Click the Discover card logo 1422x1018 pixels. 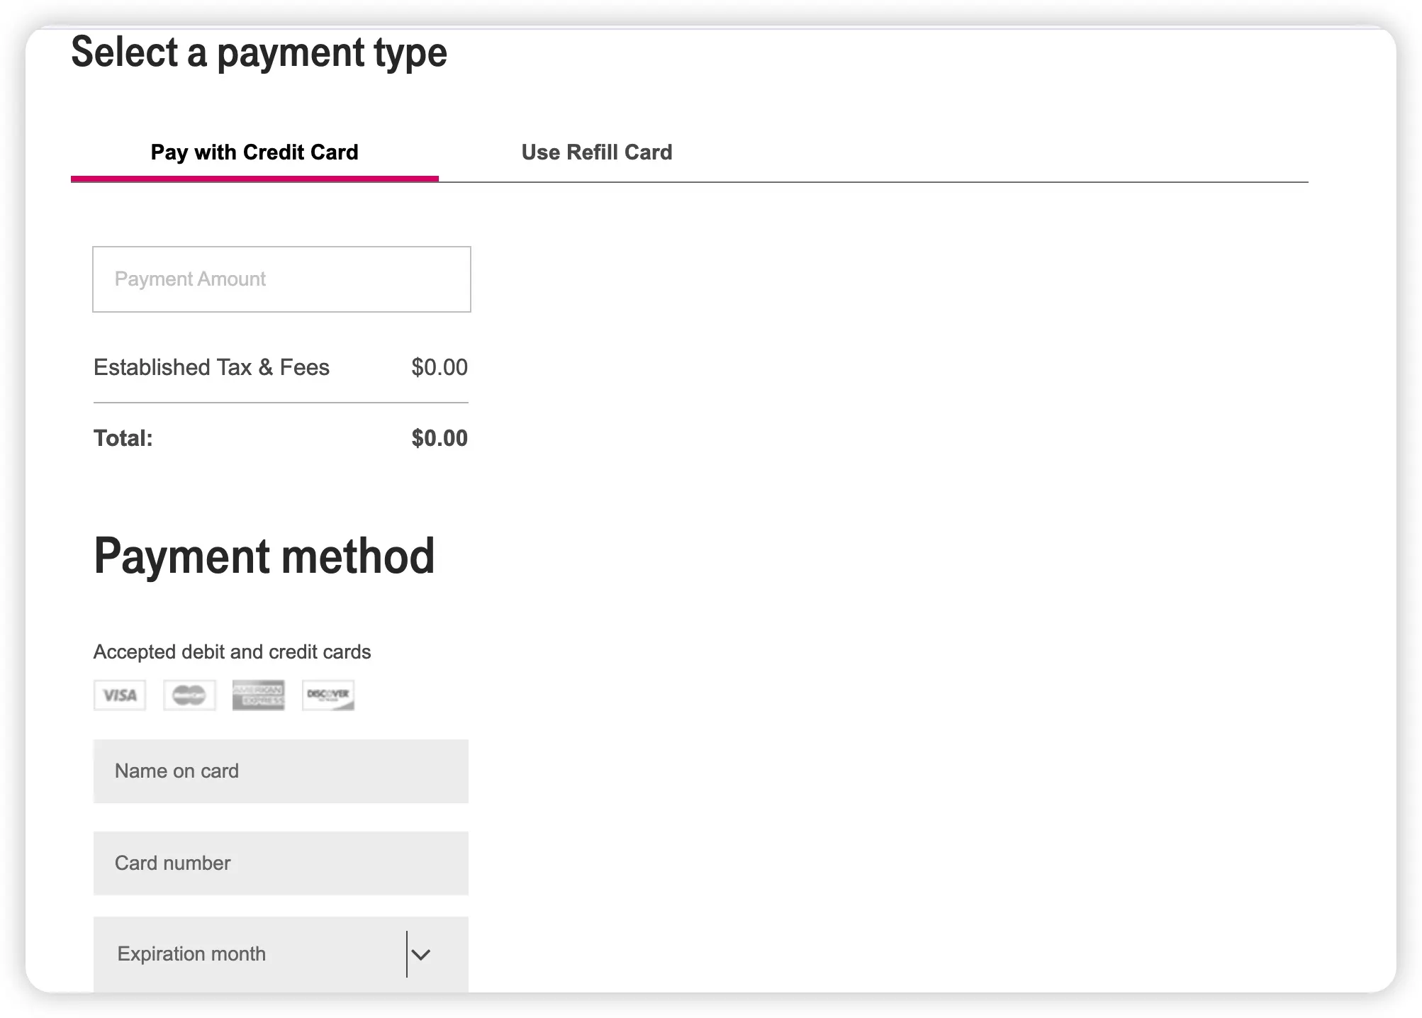327,695
